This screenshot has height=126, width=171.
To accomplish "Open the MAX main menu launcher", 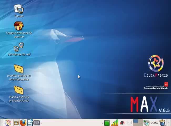I will (8, 123).
